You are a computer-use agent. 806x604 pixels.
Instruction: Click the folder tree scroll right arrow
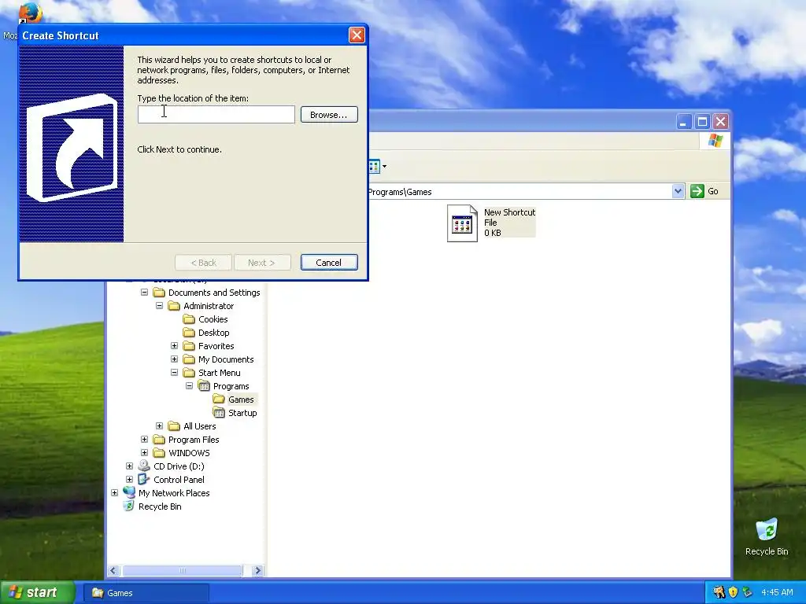pyautogui.click(x=258, y=571)
